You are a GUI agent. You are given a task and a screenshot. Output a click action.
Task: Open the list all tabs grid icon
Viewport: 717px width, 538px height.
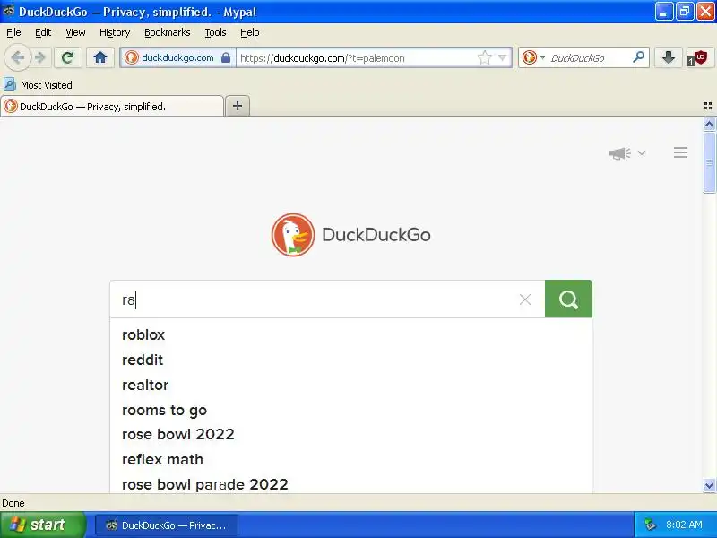708,106
